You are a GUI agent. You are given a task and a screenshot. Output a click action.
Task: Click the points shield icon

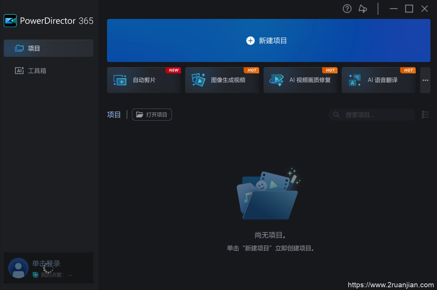tap(35, 275)
